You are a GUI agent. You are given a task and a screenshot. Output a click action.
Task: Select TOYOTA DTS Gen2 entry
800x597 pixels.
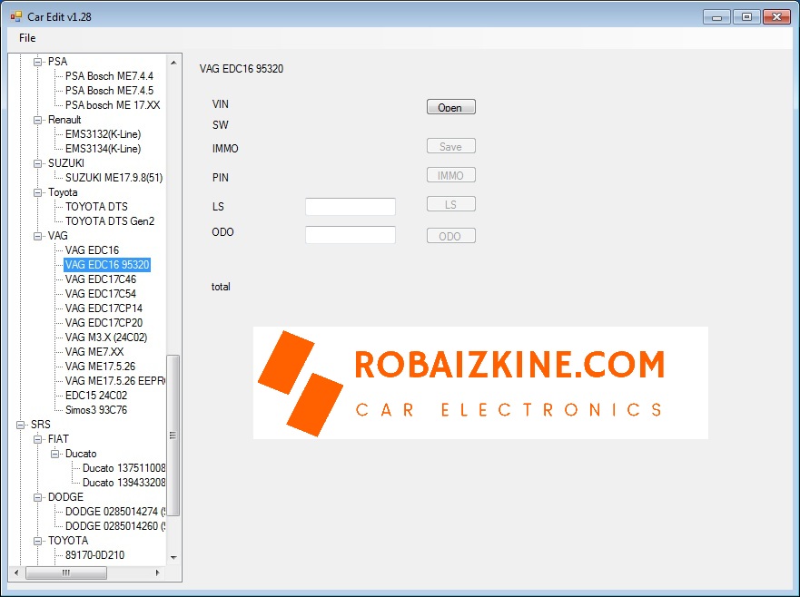click(x=110, y=221)
